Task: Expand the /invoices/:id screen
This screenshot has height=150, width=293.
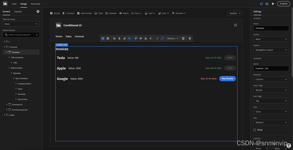Action: tap(7, 104)
